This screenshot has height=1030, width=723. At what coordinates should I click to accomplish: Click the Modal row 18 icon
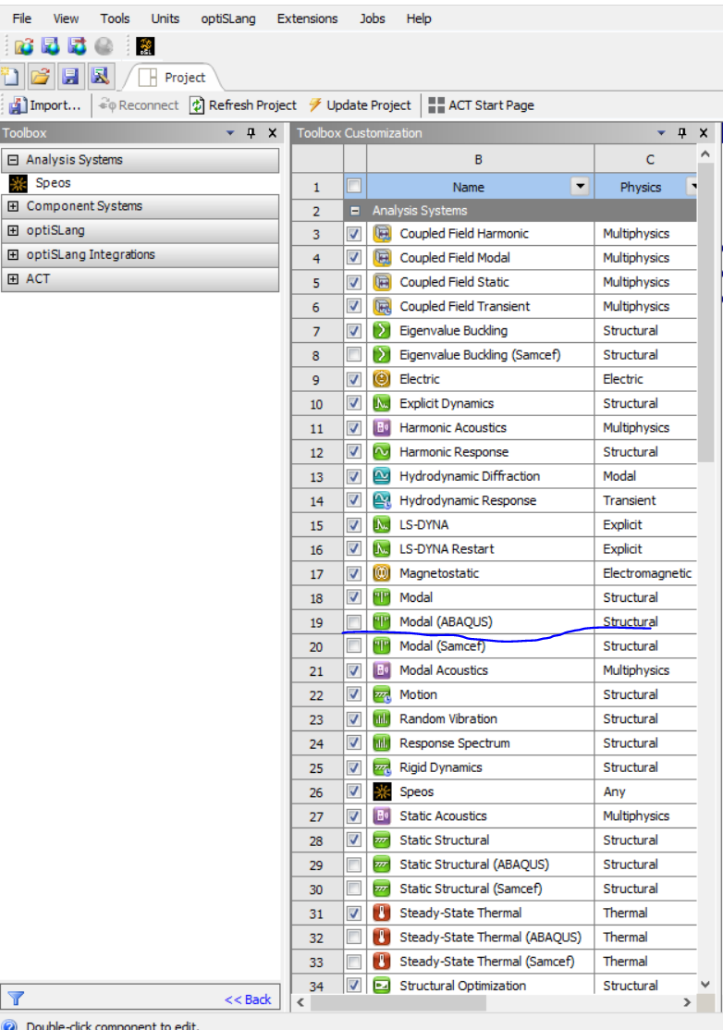[382, 597]
